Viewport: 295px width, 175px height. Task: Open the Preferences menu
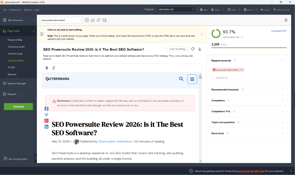coord(16,10)
